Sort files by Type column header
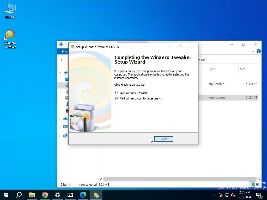 [x=212, y=69]
